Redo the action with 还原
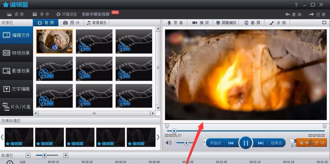This screenshot has height=164, width=330. click(317, 15)
